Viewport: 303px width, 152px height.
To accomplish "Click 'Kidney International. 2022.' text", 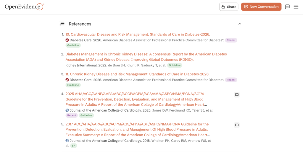I will [x=86, y=65].
